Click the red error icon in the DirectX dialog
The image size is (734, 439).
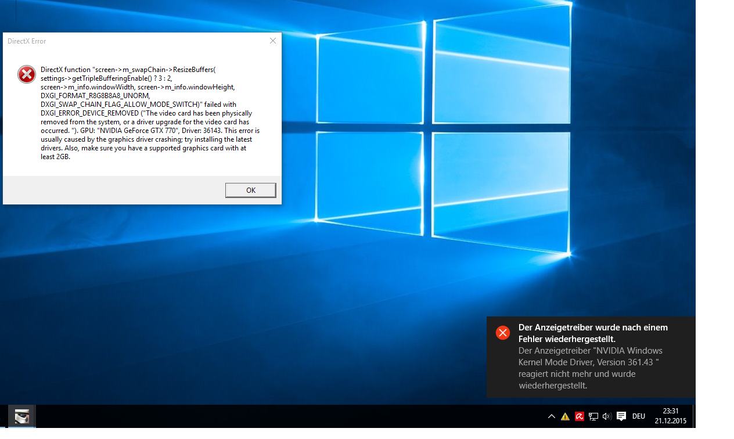[x=26, y=74]
